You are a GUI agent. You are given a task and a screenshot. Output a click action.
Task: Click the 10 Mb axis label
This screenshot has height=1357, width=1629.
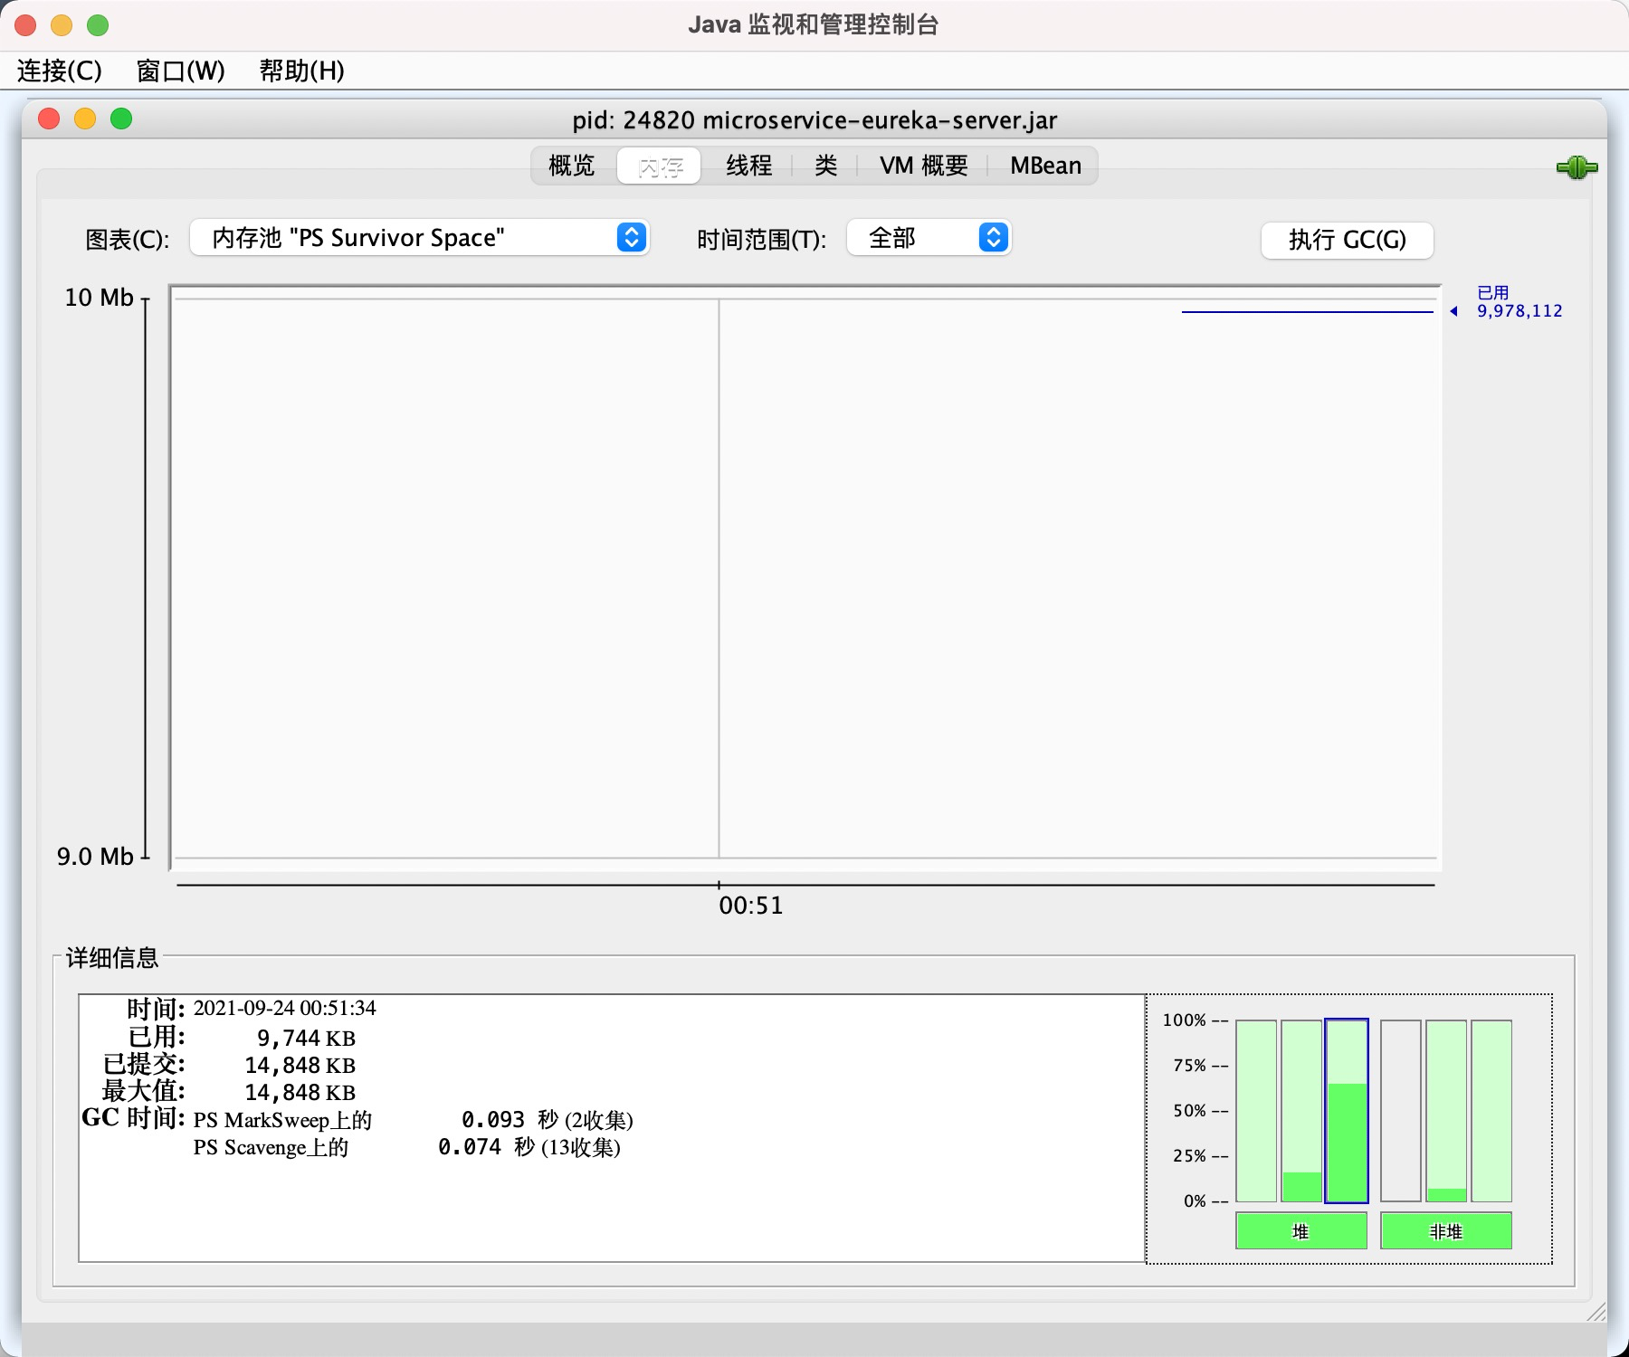[99, 298]
